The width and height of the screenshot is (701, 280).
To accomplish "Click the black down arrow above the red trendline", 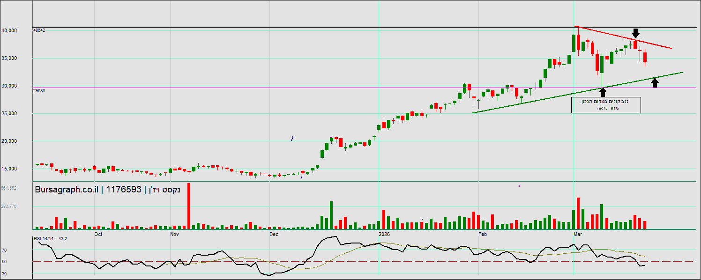I will point(635,33).
